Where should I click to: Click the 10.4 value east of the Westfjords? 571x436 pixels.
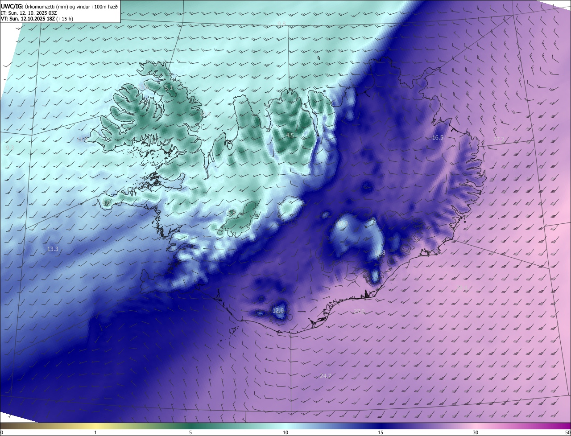tap(205, 115)
